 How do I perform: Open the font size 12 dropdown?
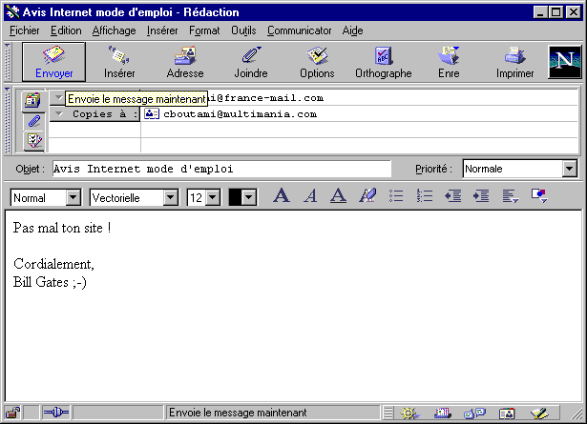[x=212, y=197]
